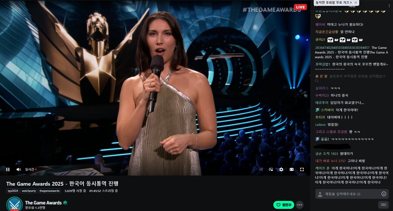Follow the channel with the 팔로우 button
The width and height of the screenshot is (393, 211).
tap(284, 205)
